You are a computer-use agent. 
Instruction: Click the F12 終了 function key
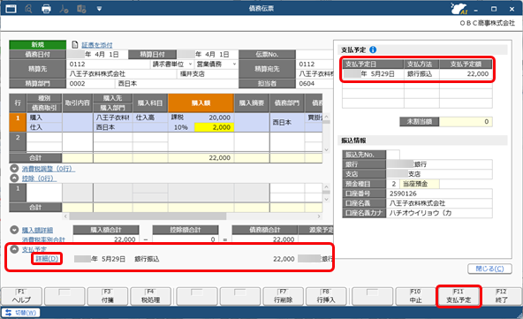(x=501, y=296)
